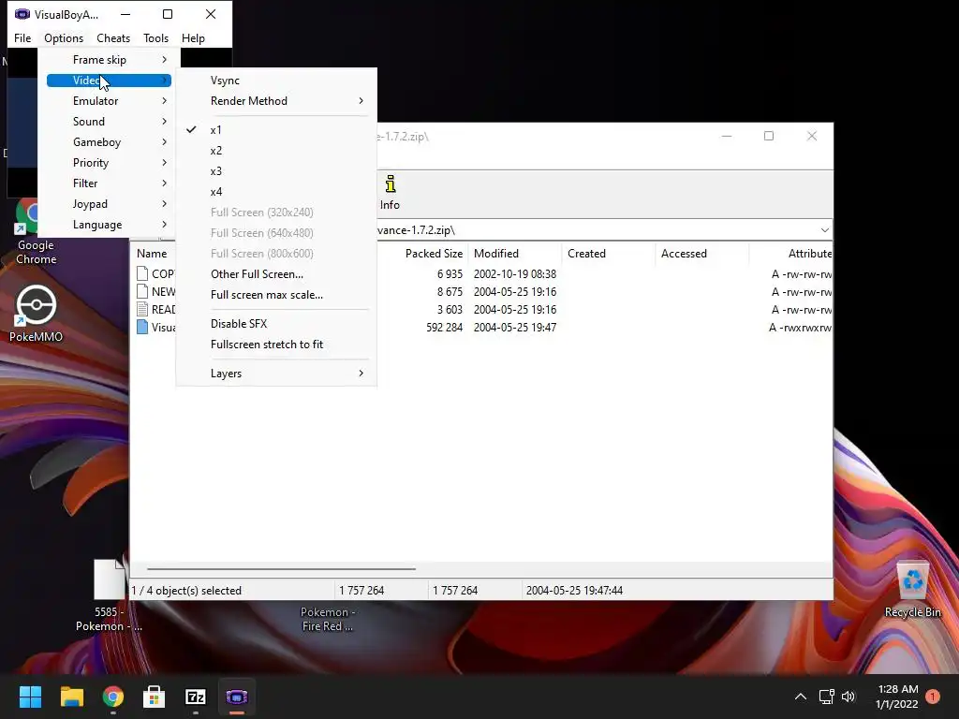Click the horizontal scrollbar in 7-Zip
Image resolution: width=959 pixels, height=719 pixels.
click(x=281, y=568)
